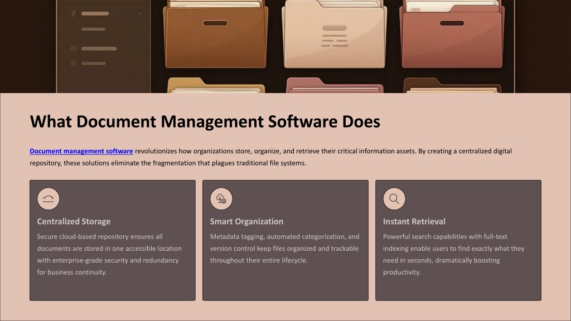Click the Instant Retrieval description paragraph
Viewport: 571px width, 321px height.
453,254
